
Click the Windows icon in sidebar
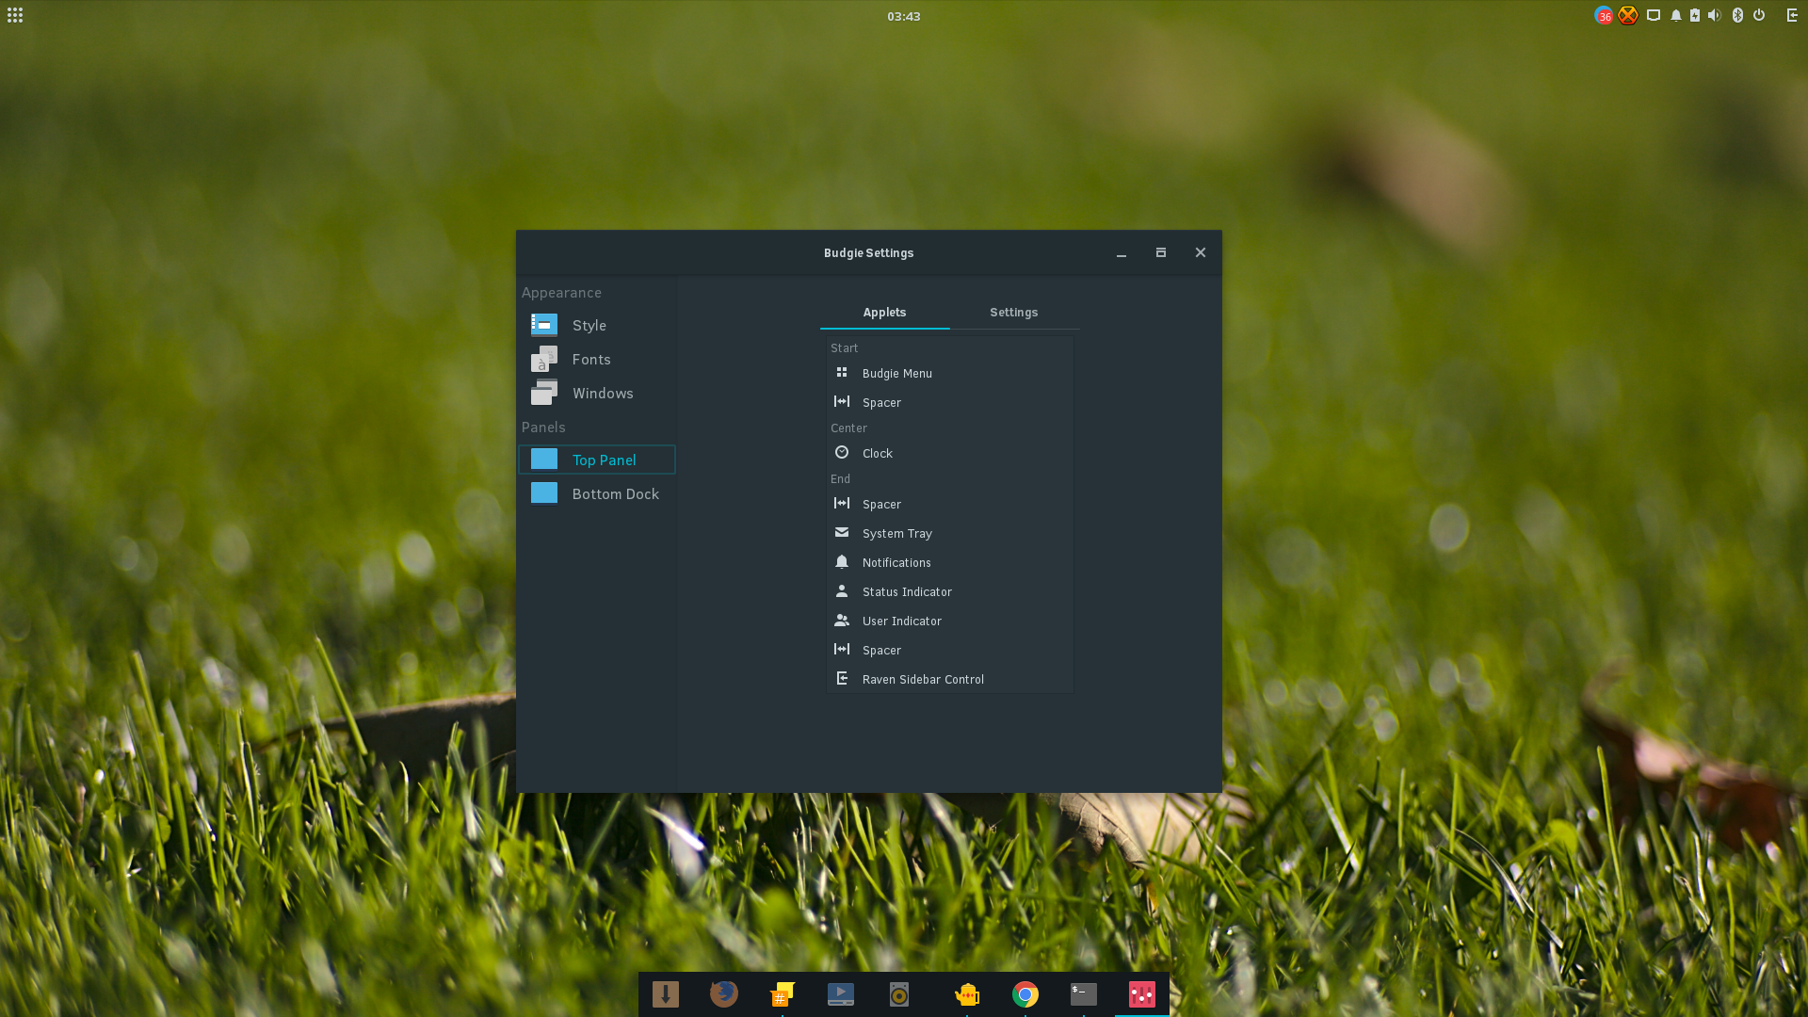[544, 393]
